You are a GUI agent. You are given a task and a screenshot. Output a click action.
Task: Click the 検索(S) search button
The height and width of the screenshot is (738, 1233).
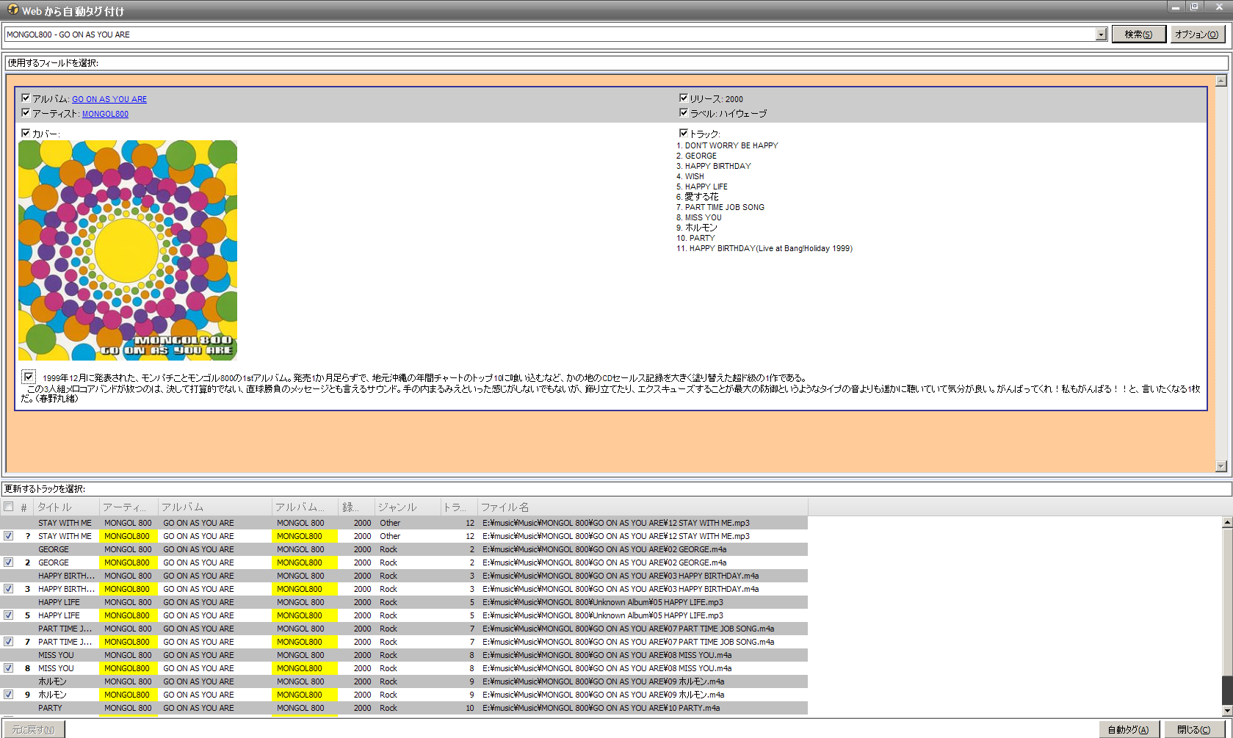[1138, 35]
